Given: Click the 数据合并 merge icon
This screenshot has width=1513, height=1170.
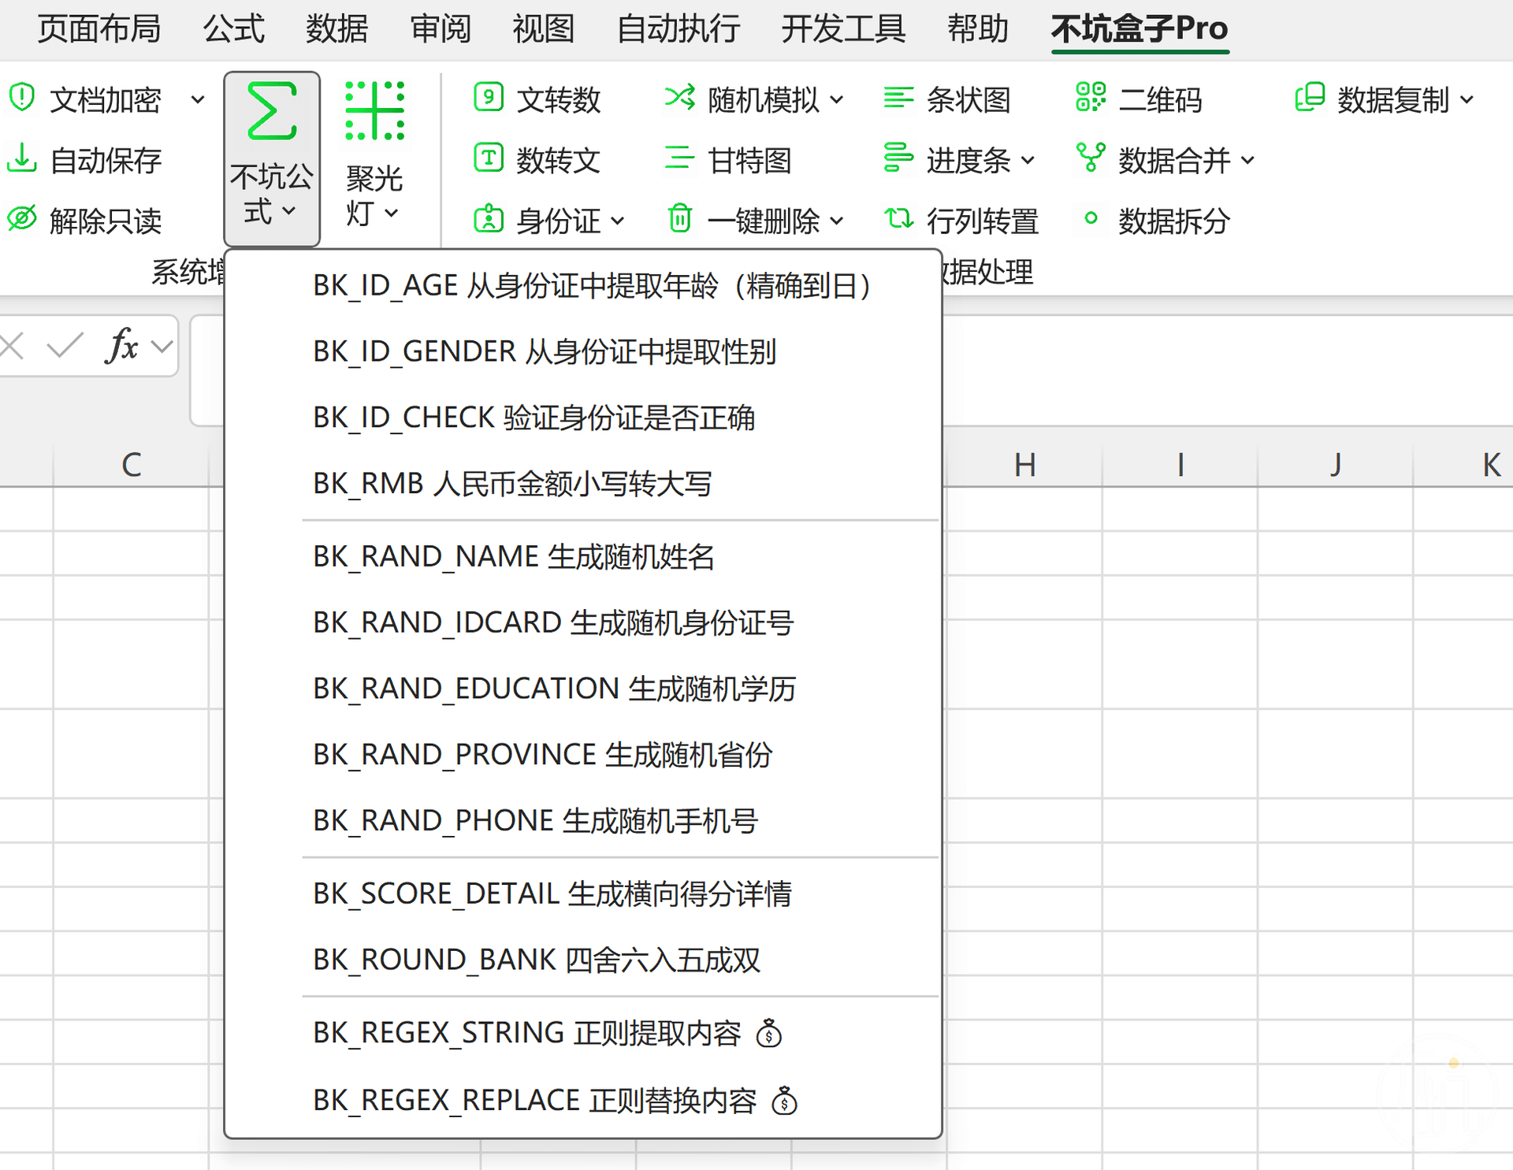Looking at the screenshot, I should point(1091,158).
